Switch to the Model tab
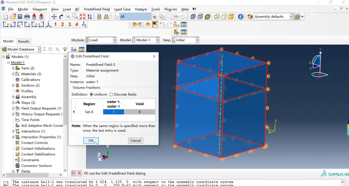This screenshot has width=349, height=186. [x=8, y=41]
